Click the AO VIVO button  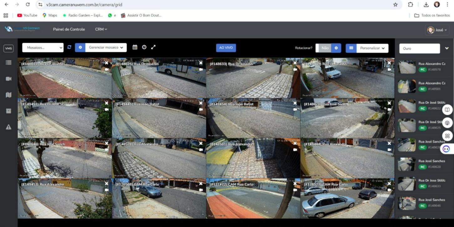pos(226,48)
